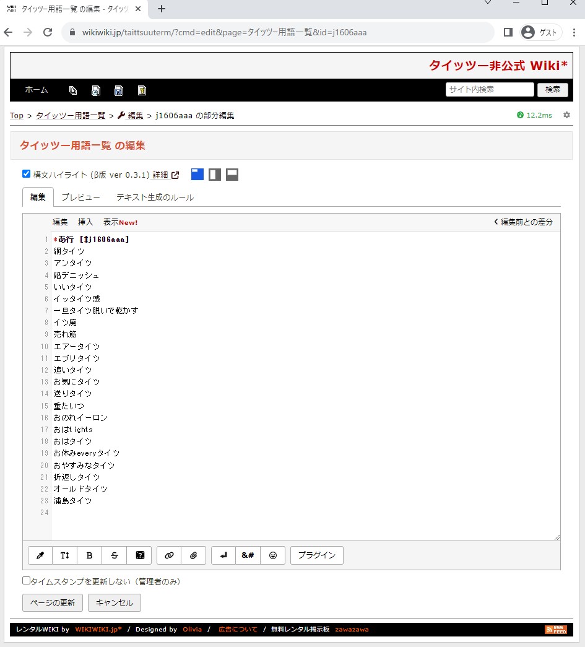Screen dimensions: 585x647
Task: Select the side-by-side split layout toggle
Action: coord(215,175)
